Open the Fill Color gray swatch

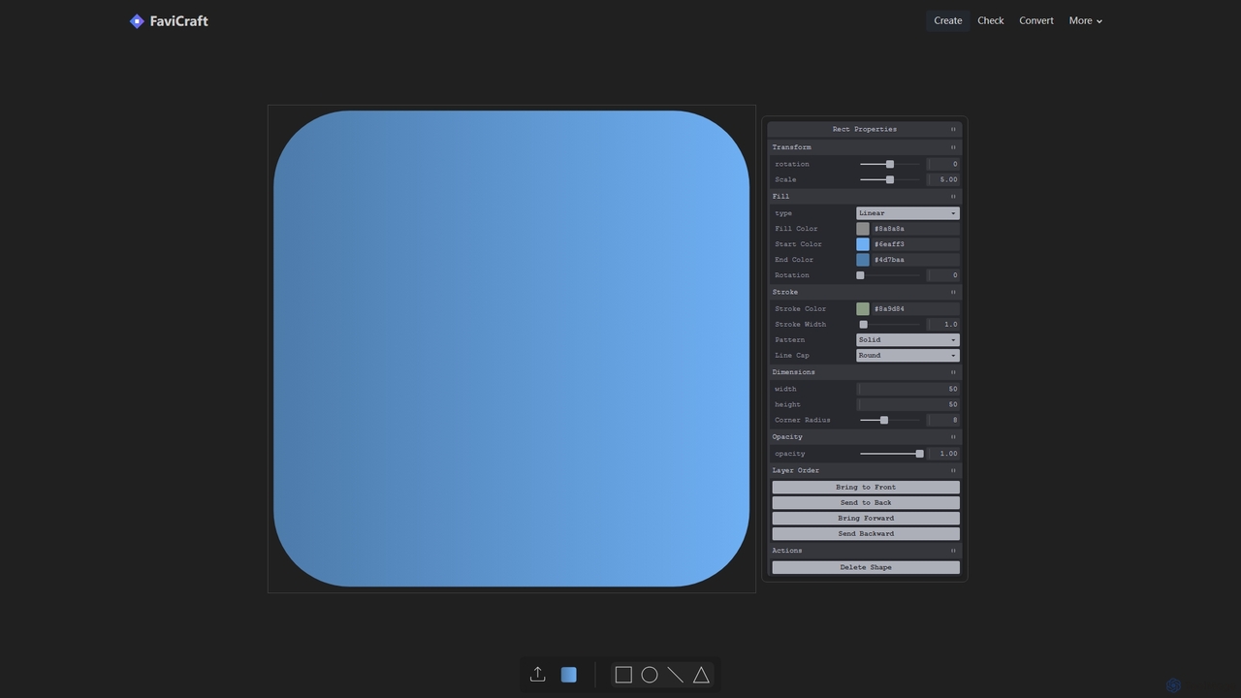pyautogui.click(x=863, y=229)
